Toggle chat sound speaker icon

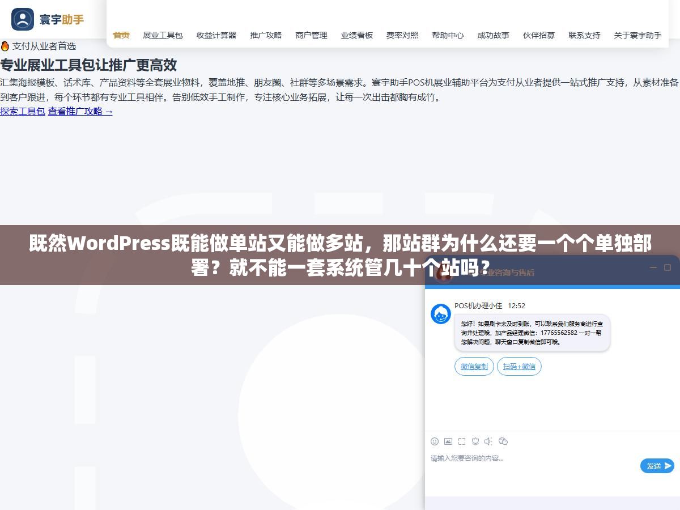(488, 441)
